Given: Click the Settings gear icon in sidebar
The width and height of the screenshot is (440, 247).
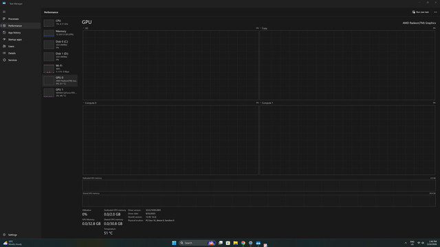Looking at the screenshot, I should pyautogui.click(x=4, y=235).
